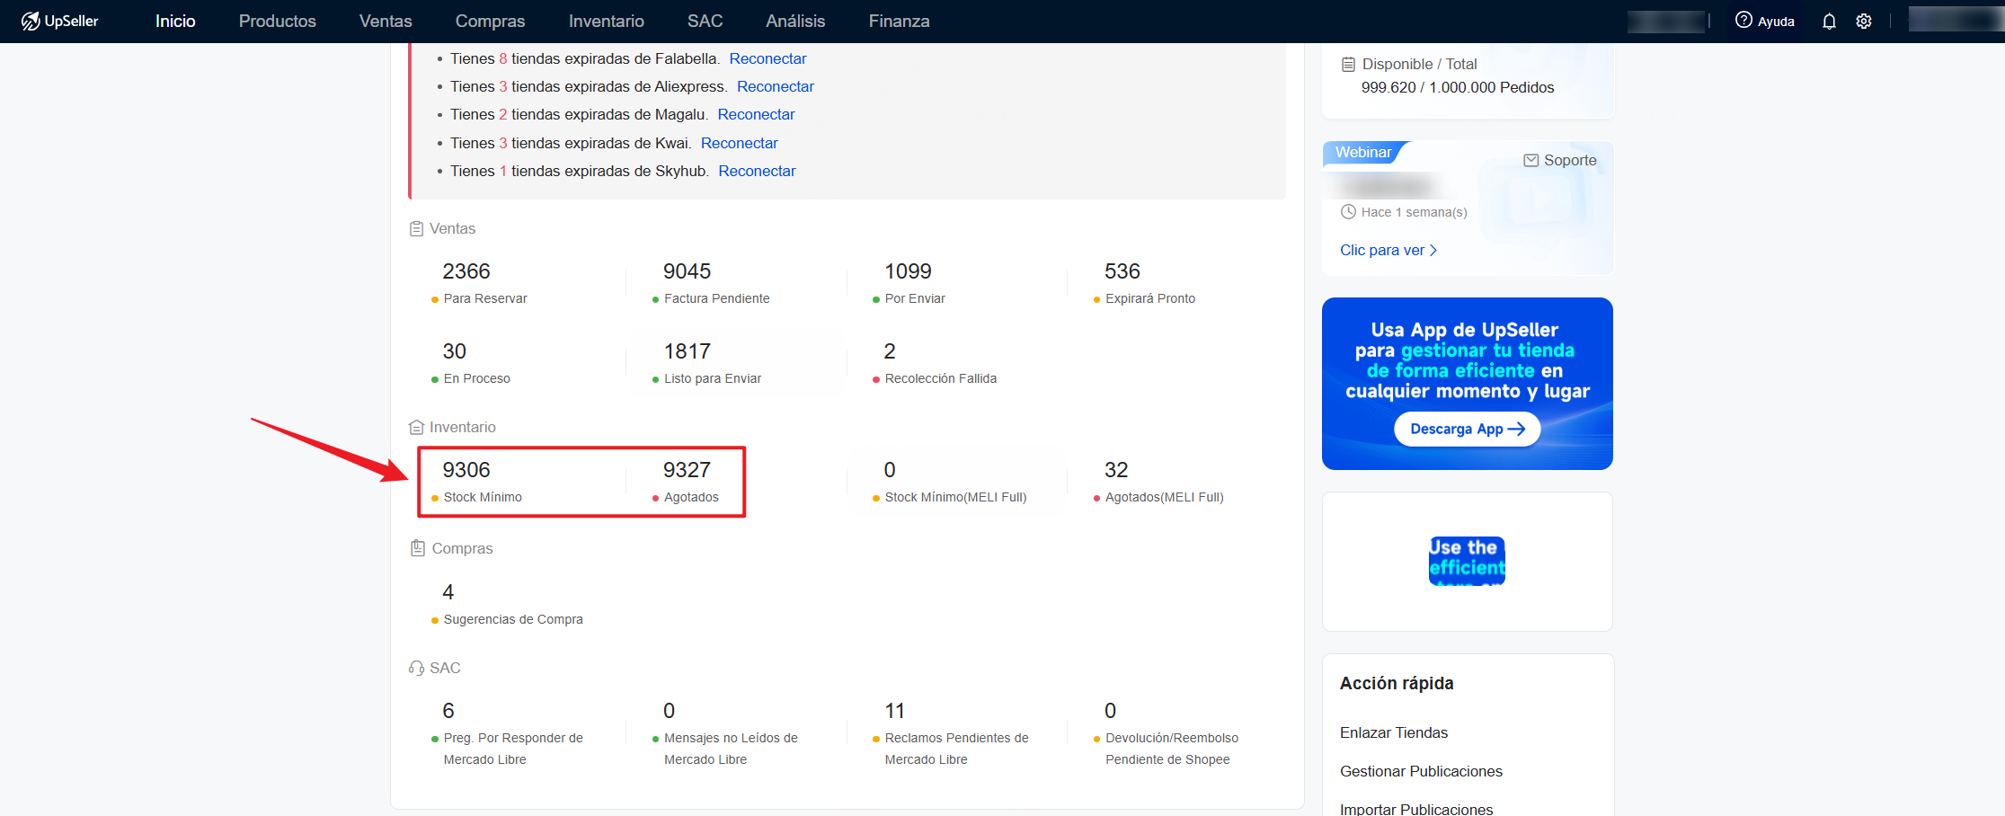The width and height of the screenshot is (2005, 816).
Task: Open Importar Publicaciones quick action
Action: (x=1416, y=809)
